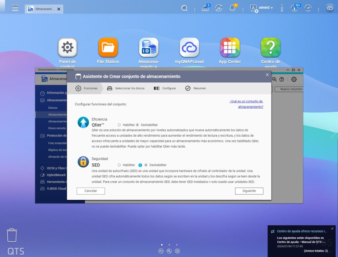
Task: Select Información general in the sidebar
Action: click(x=53, y=93)
